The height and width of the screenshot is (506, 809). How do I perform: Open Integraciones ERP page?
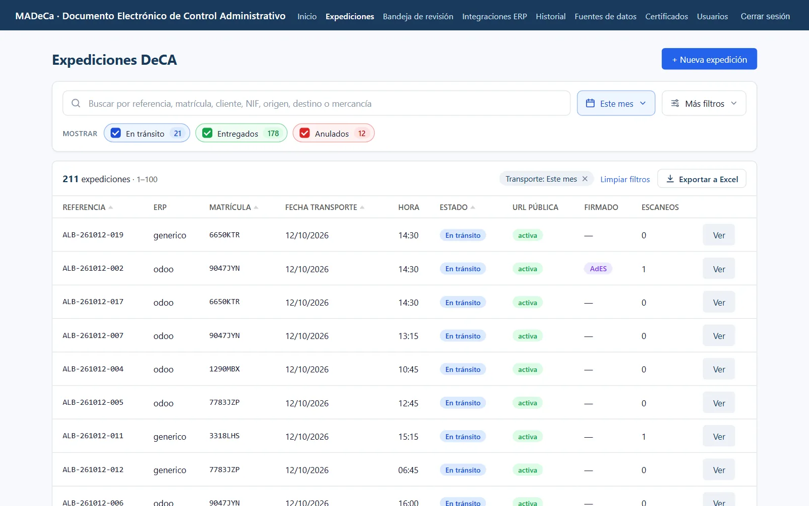[x=495, y=16]
